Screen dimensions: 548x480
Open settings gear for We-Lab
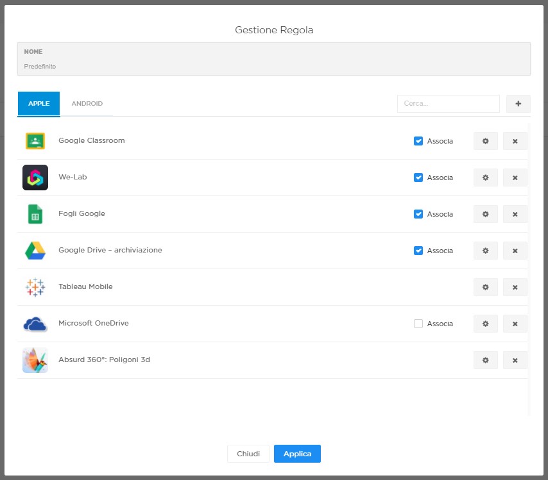pyautogui.click(x=486, y=178)
